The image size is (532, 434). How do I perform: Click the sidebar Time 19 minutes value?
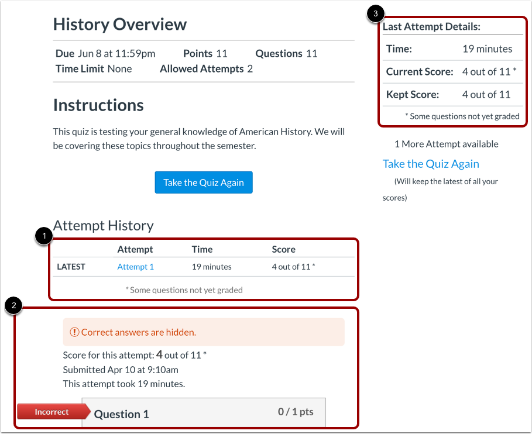[487, 49]
